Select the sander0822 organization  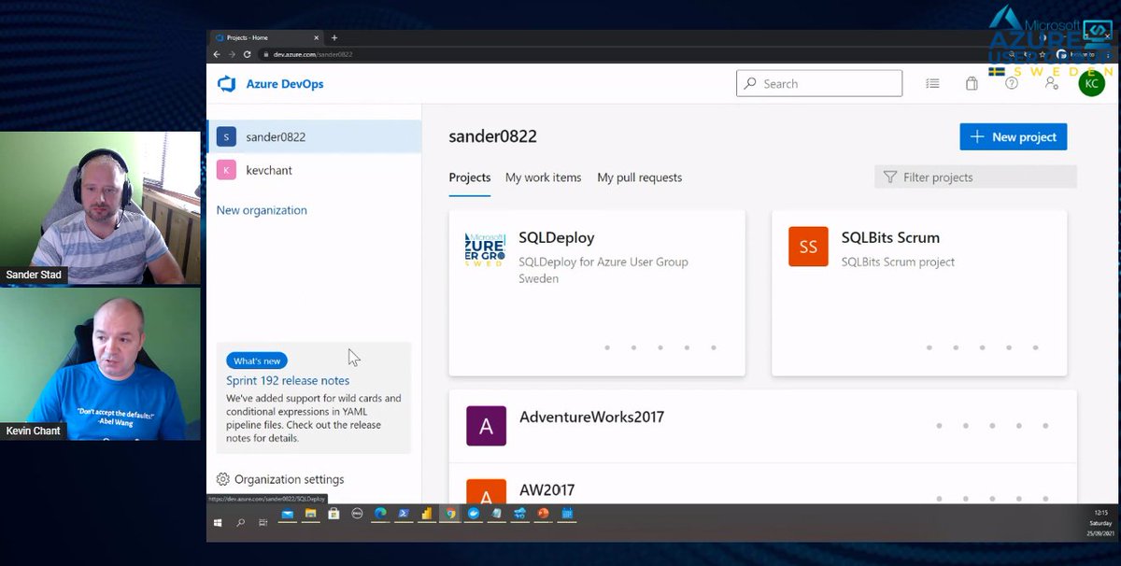(x=314, y=136)
